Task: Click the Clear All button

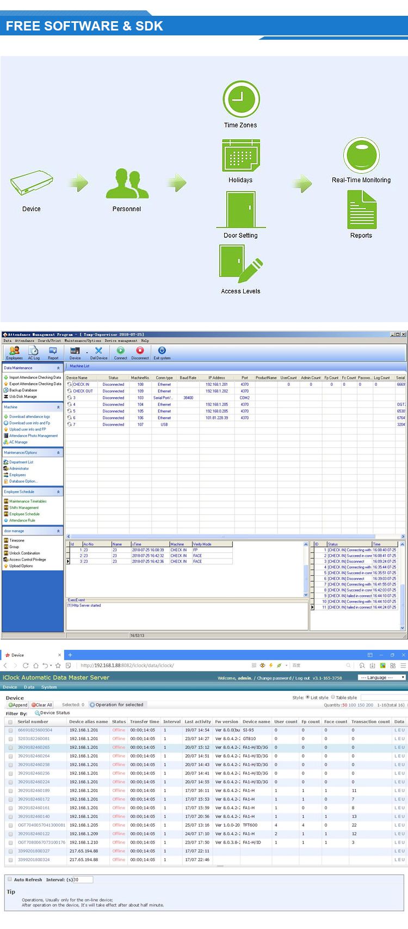Action: click(x=42, y=705)
